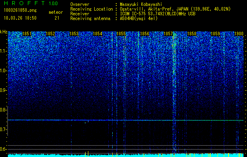Click the horizontal carrier line near 0.75 kHz
Viewport: 247px width, 157px height.
pyautogui.click(x=126, y=120)
